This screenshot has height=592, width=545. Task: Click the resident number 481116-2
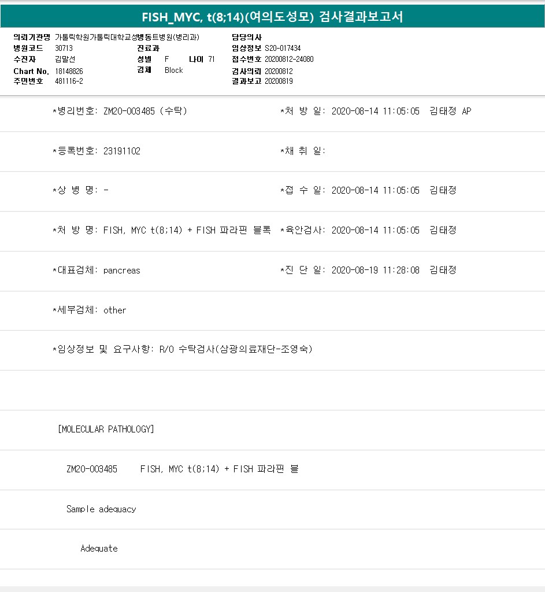coord(69,81)
